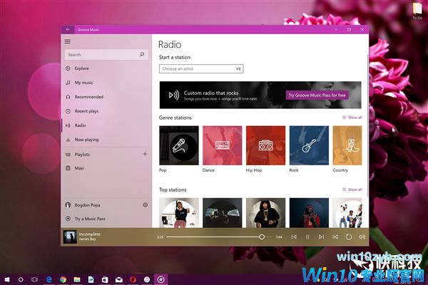
Task: Click Try Groove Music Pass for free
Action: 317,95
